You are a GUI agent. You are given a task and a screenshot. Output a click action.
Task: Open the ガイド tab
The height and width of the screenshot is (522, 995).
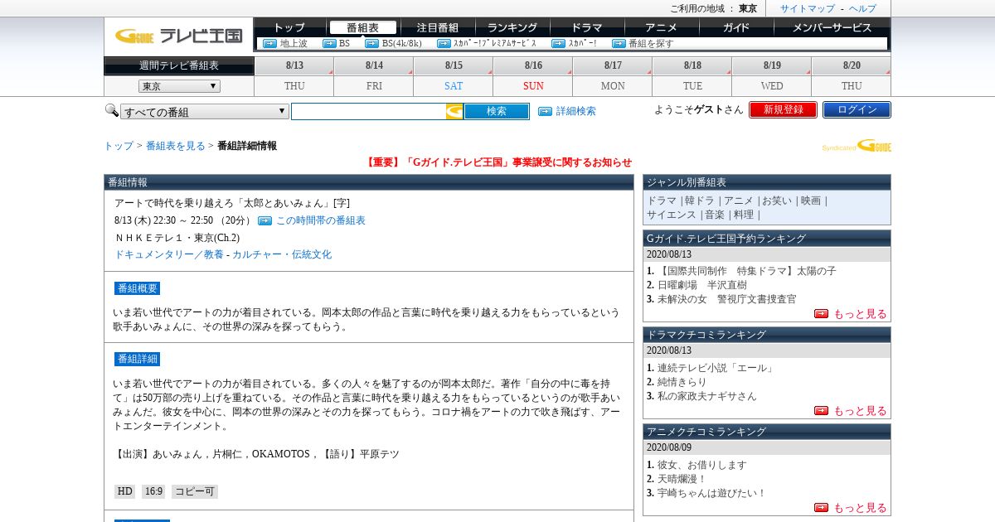pyautogui.click(x=735, y=27)
